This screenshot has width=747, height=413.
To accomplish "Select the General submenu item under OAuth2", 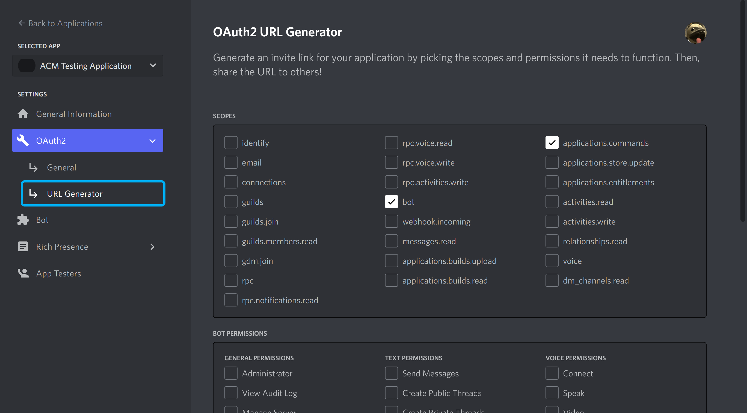I will pos(61,167).
